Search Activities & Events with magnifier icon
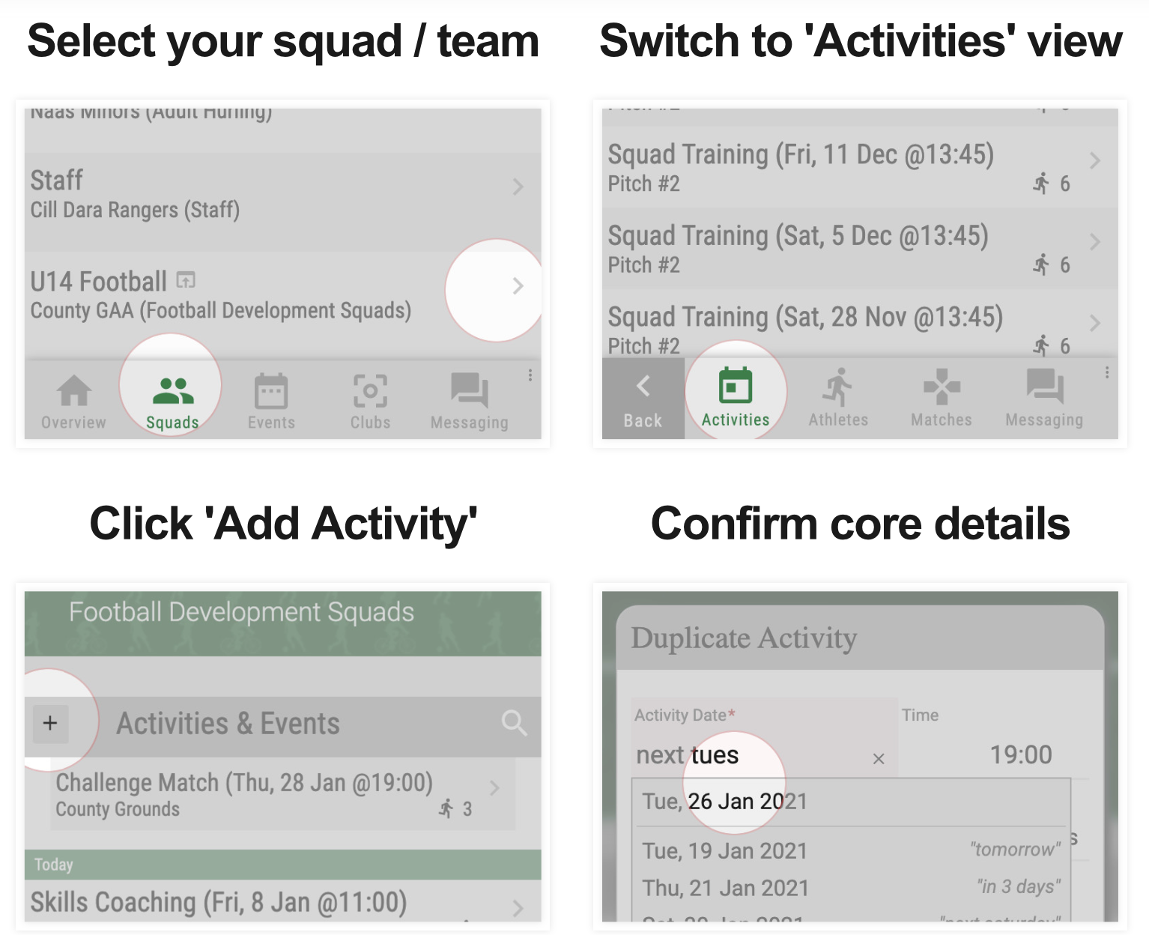The height and width of the screenshot is (935, 1149). pos(515,723)
